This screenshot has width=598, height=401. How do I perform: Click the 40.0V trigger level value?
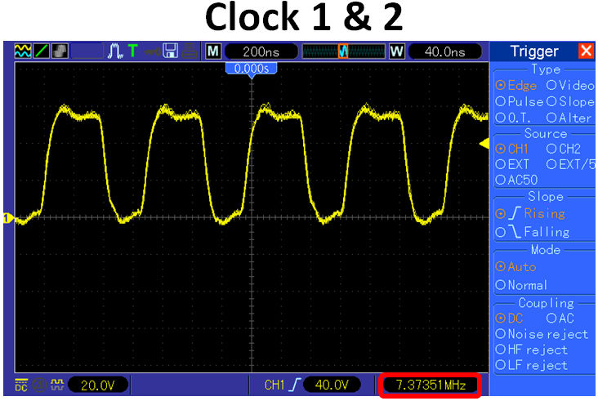coord(332,385)
